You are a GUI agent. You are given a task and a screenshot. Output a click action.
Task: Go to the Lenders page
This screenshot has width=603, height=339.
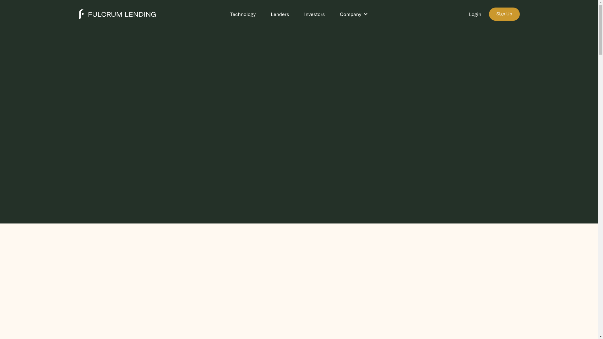[x=280, y=14]
